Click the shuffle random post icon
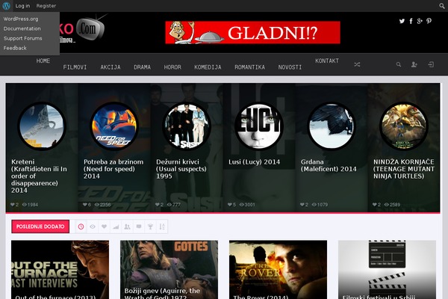 pos(357,65)
